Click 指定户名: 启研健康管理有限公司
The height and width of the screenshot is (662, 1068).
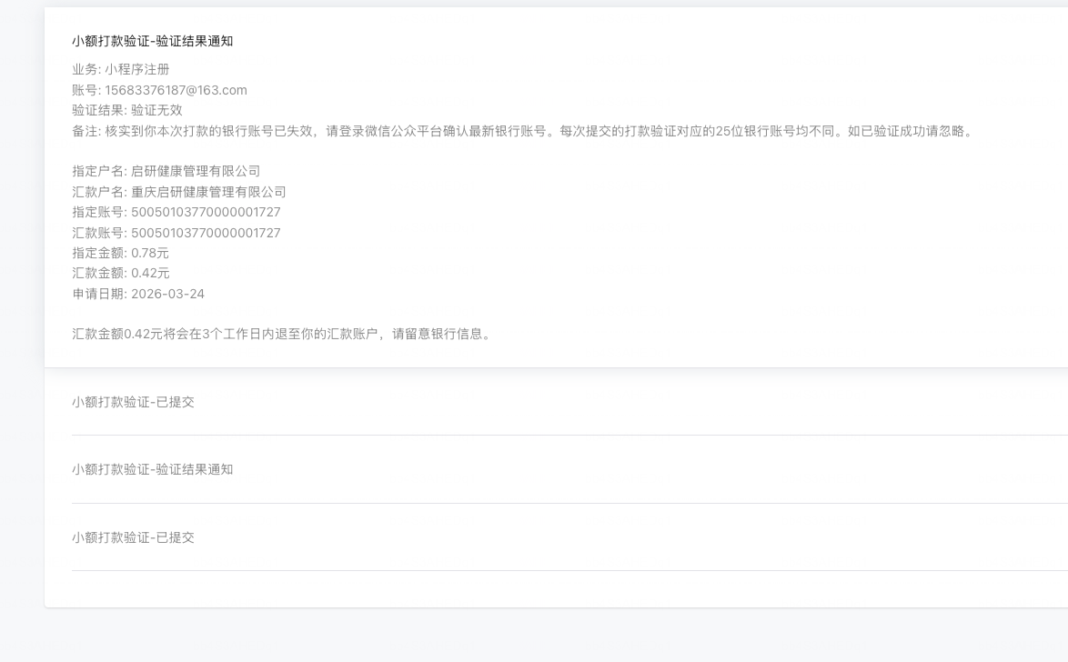point(166,172)
